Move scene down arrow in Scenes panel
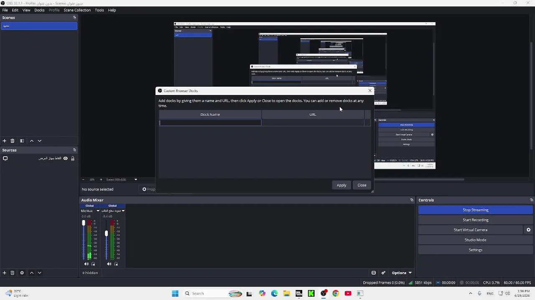Screen dimensions: 535x300 coord(40,141)
